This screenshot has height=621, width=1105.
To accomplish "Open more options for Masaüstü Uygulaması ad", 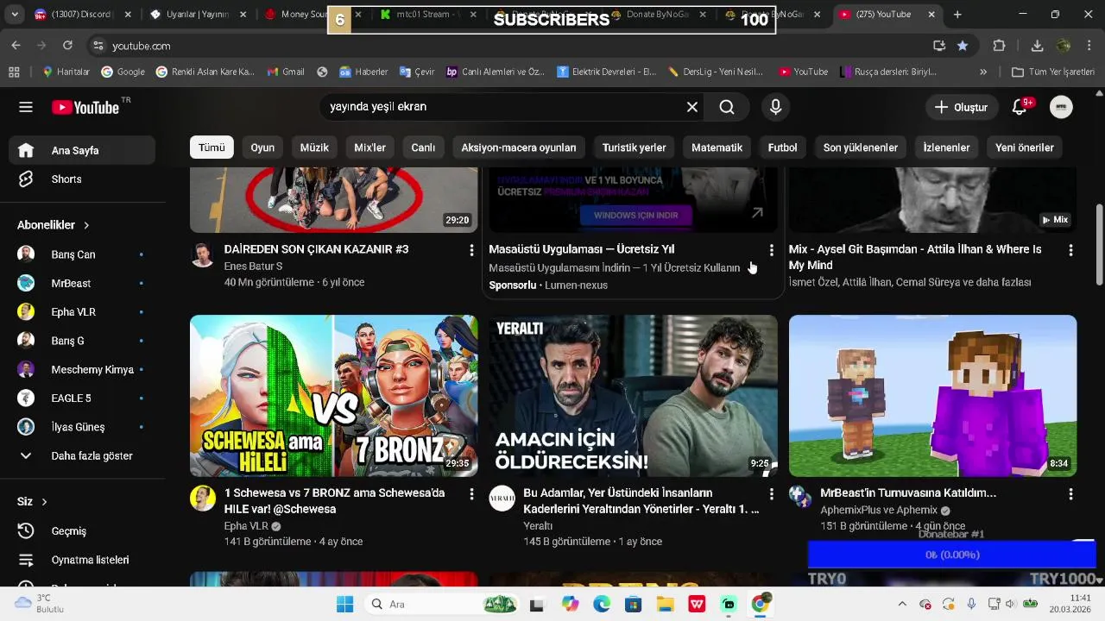I will point(771,250).
